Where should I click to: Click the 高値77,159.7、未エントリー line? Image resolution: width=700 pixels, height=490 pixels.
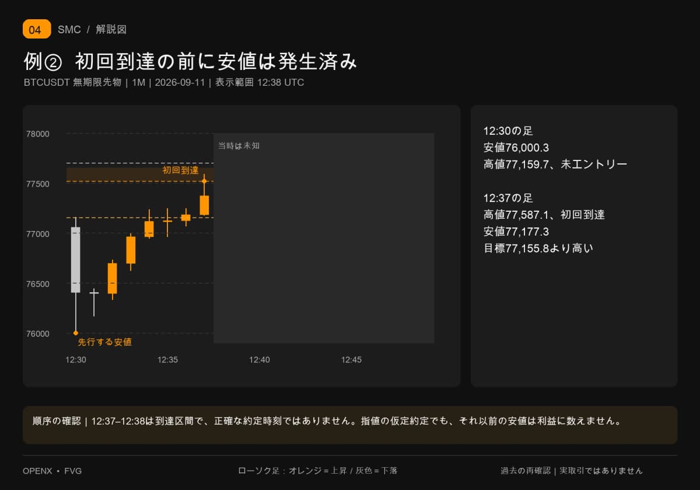[555, 164]
